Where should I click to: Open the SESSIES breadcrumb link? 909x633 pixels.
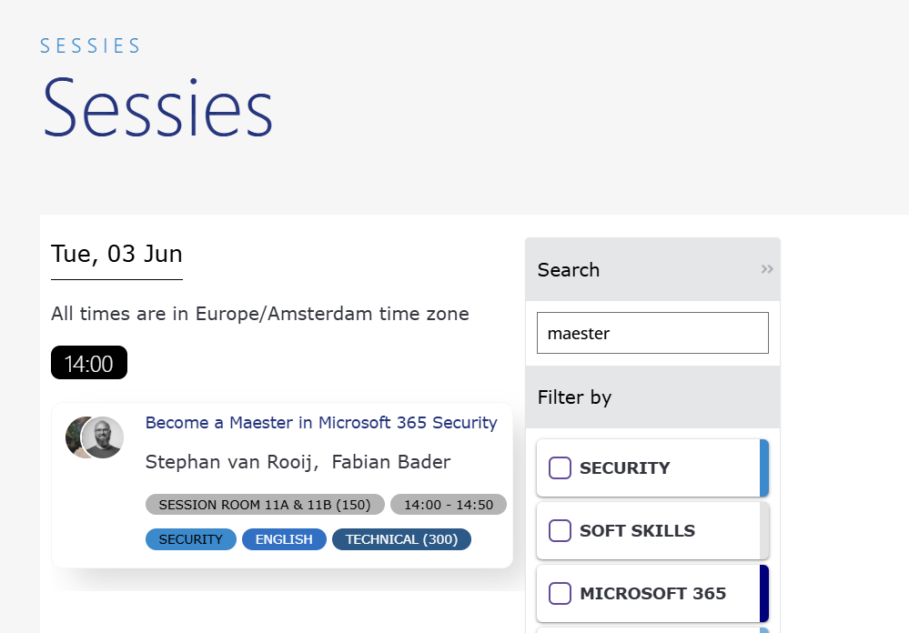[90, 45]
